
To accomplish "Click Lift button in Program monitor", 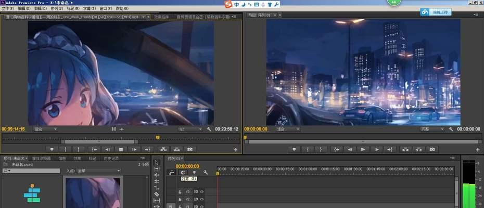I will tap(405, 149).
